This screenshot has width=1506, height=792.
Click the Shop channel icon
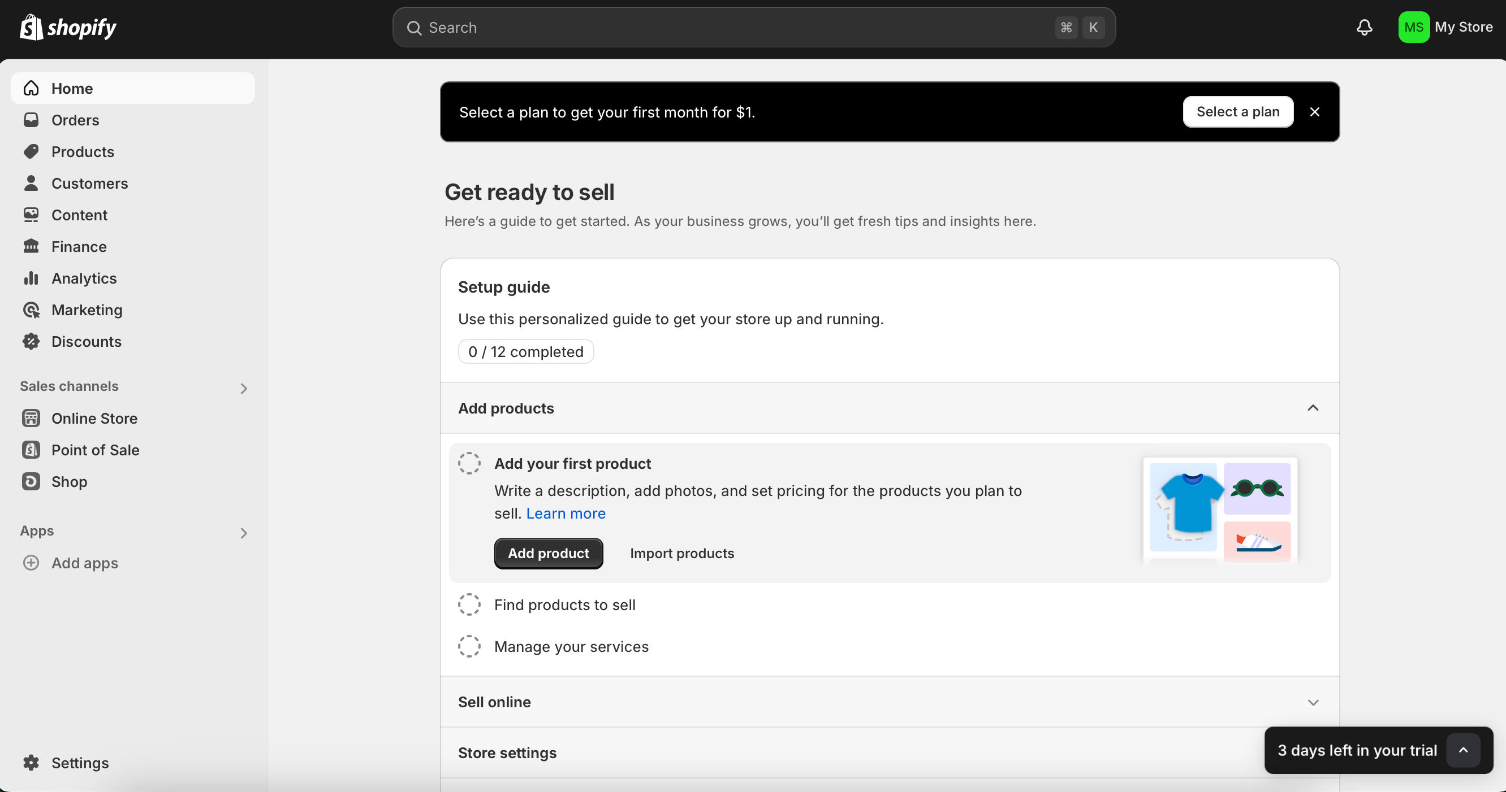(31, 481)
